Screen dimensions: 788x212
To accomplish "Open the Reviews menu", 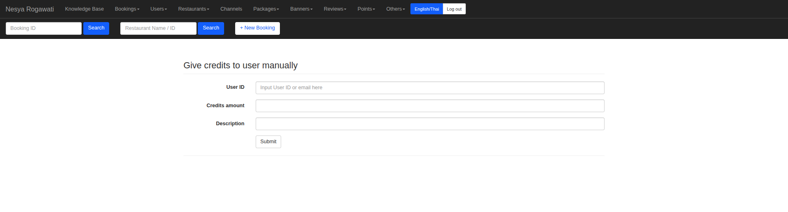I will (x=335, y=9).
